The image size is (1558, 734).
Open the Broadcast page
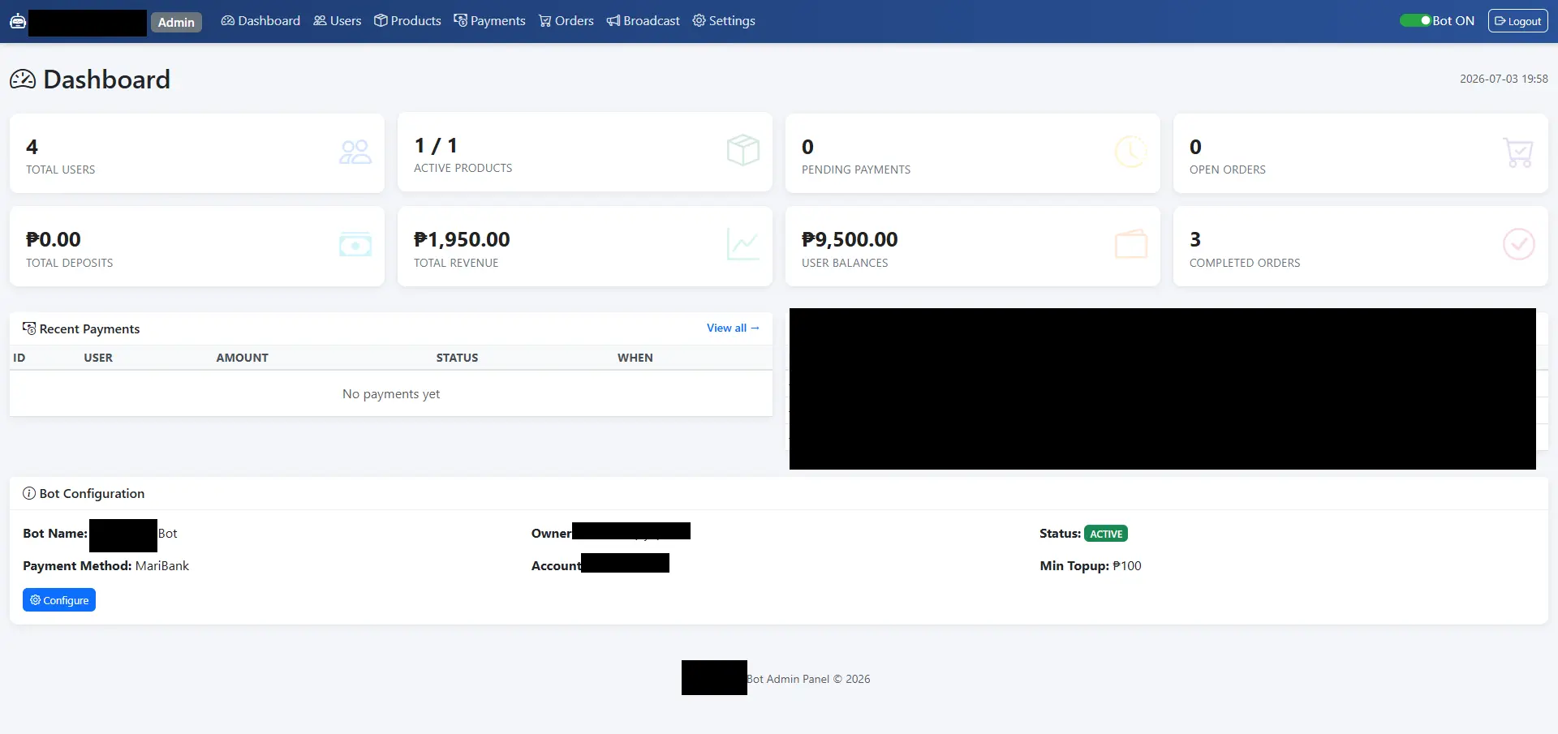[643, 21]
